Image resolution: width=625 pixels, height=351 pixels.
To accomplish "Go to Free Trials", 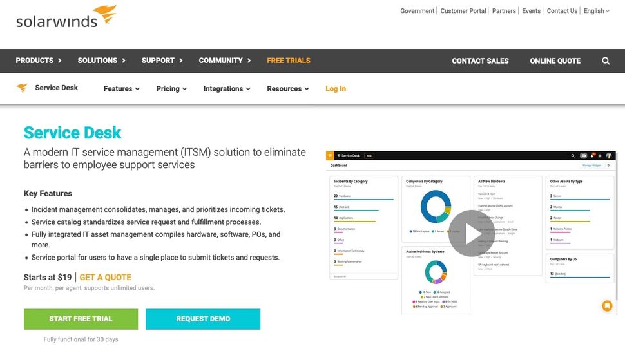I will pos(289,61).
